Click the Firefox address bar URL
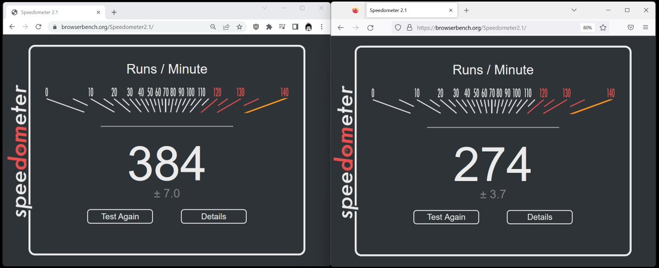 (x=471, y=27)
